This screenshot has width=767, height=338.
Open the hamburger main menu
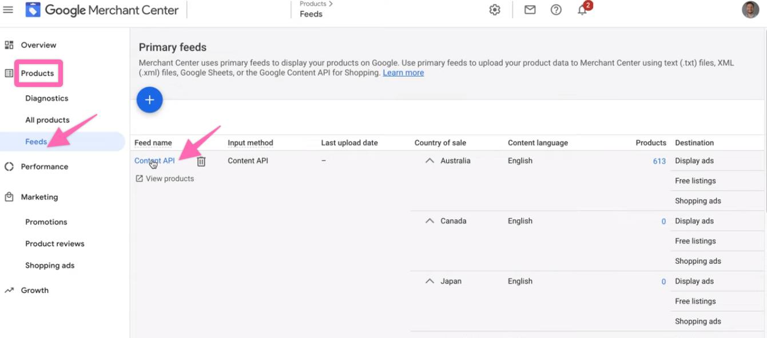8,10
